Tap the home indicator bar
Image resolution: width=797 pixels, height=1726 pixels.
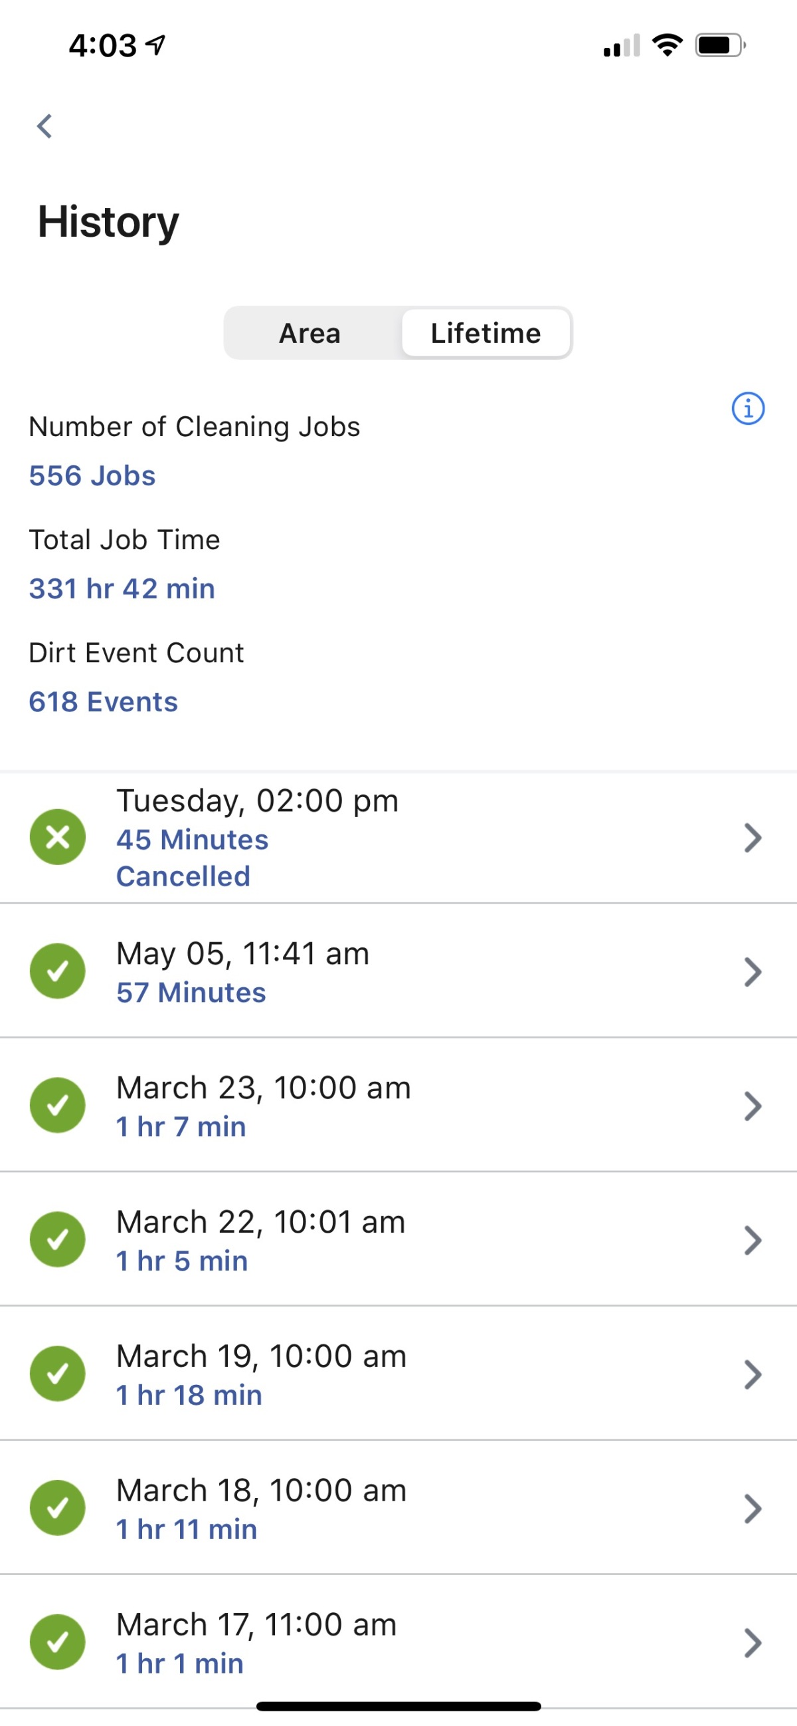[x=398, y=1706]
